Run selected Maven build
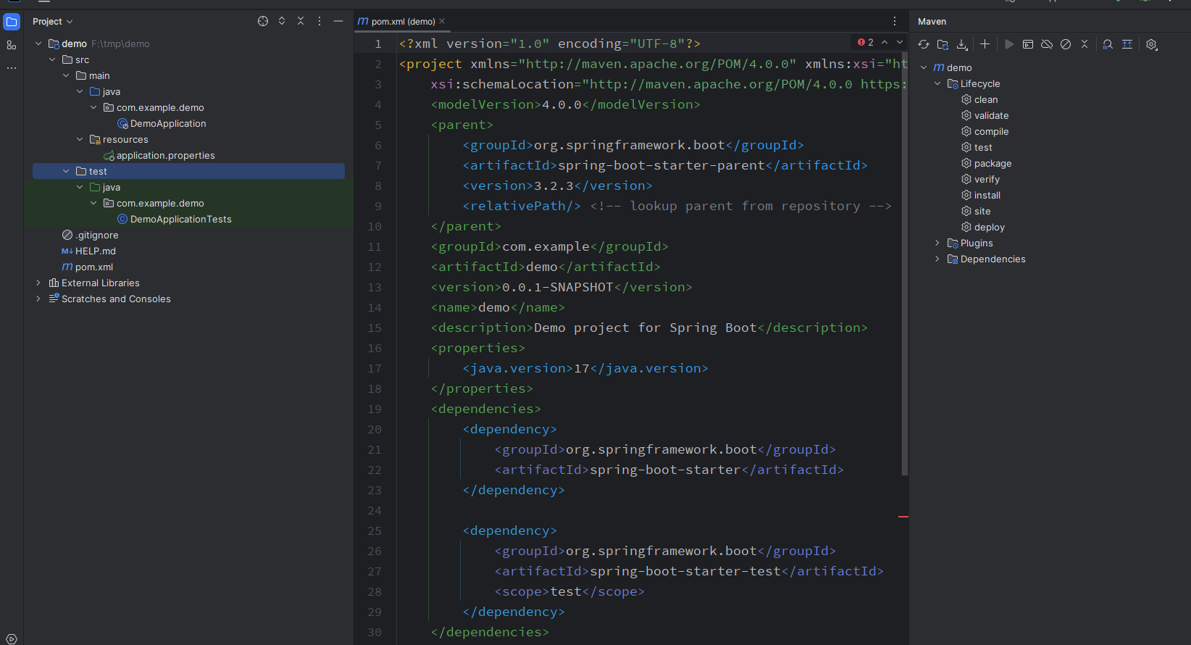Screen dimensions: 1191x645 [1009, 44]
